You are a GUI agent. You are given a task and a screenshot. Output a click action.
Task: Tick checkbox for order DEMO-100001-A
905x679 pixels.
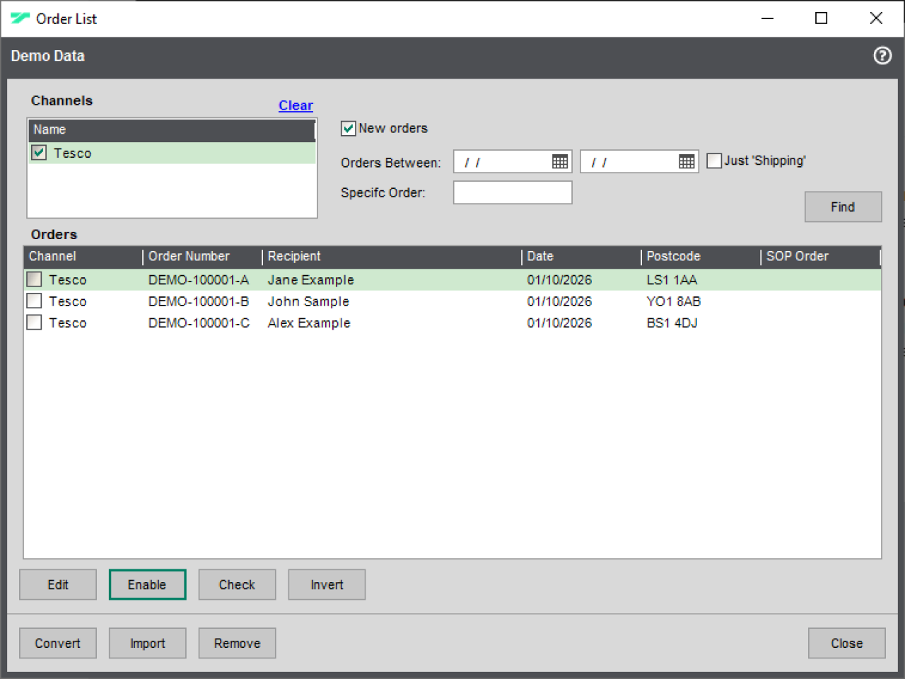point(34,279)
